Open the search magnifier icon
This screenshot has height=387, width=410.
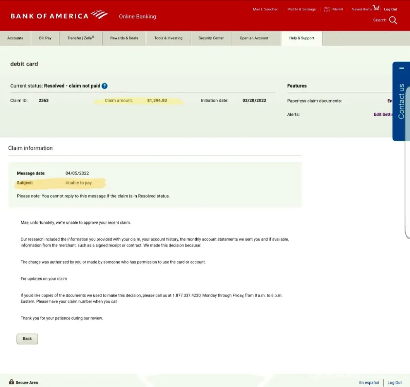pos(393,21)
